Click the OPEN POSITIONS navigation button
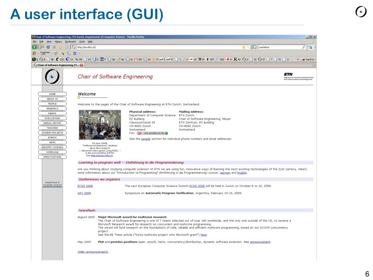Image resolution: width=373 pixels, height=280 pixels. coord(52,157)
